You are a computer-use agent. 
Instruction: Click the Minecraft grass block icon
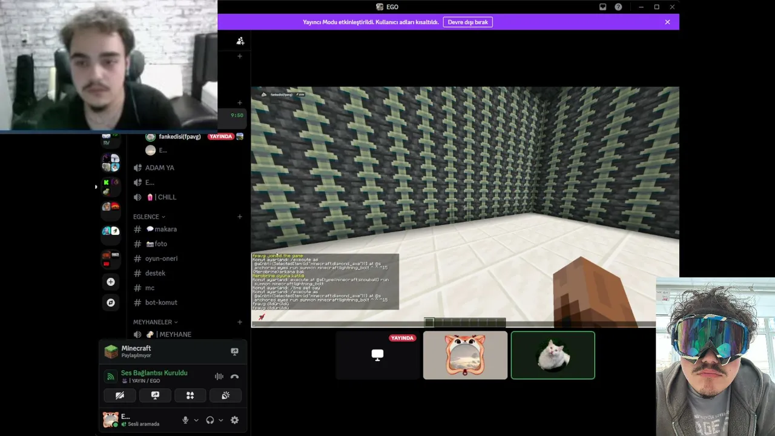click(x=111, y=351)
